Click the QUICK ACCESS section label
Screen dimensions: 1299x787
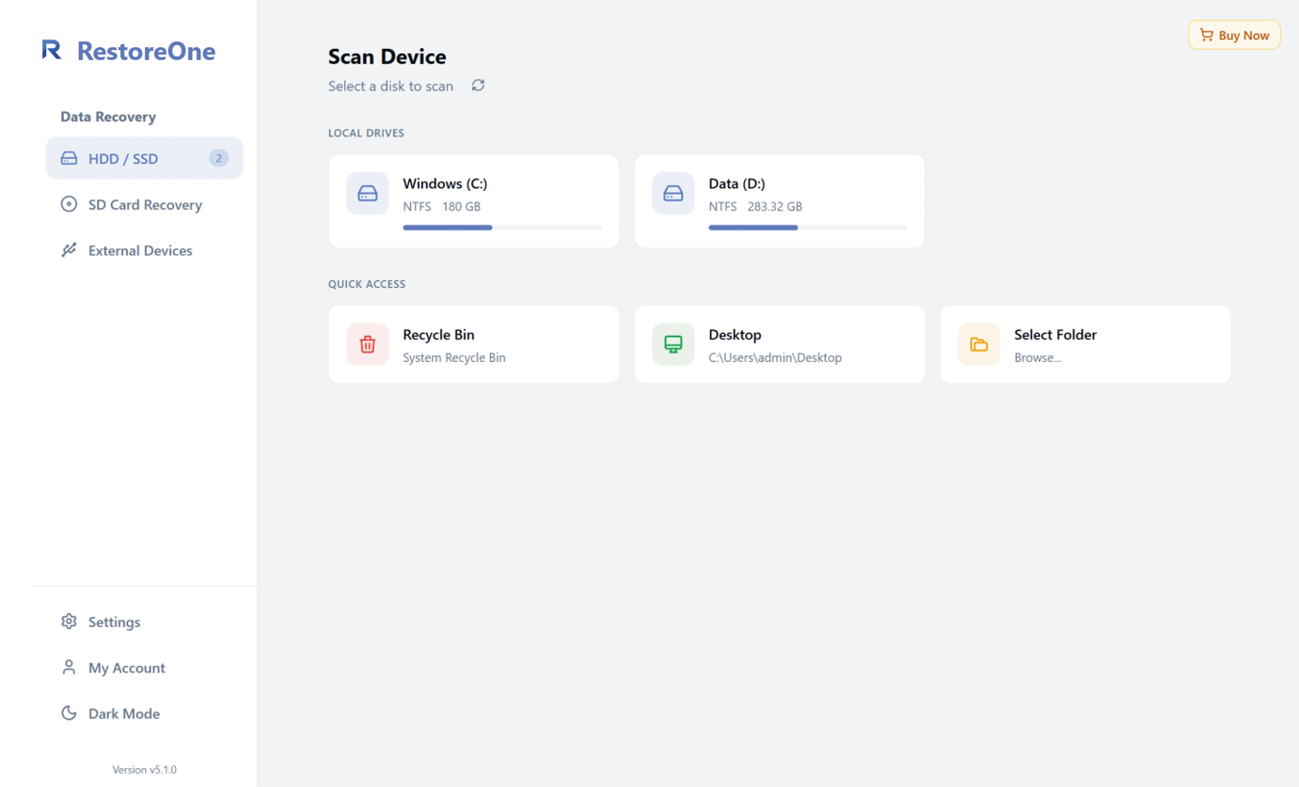[x=367, y=284]
